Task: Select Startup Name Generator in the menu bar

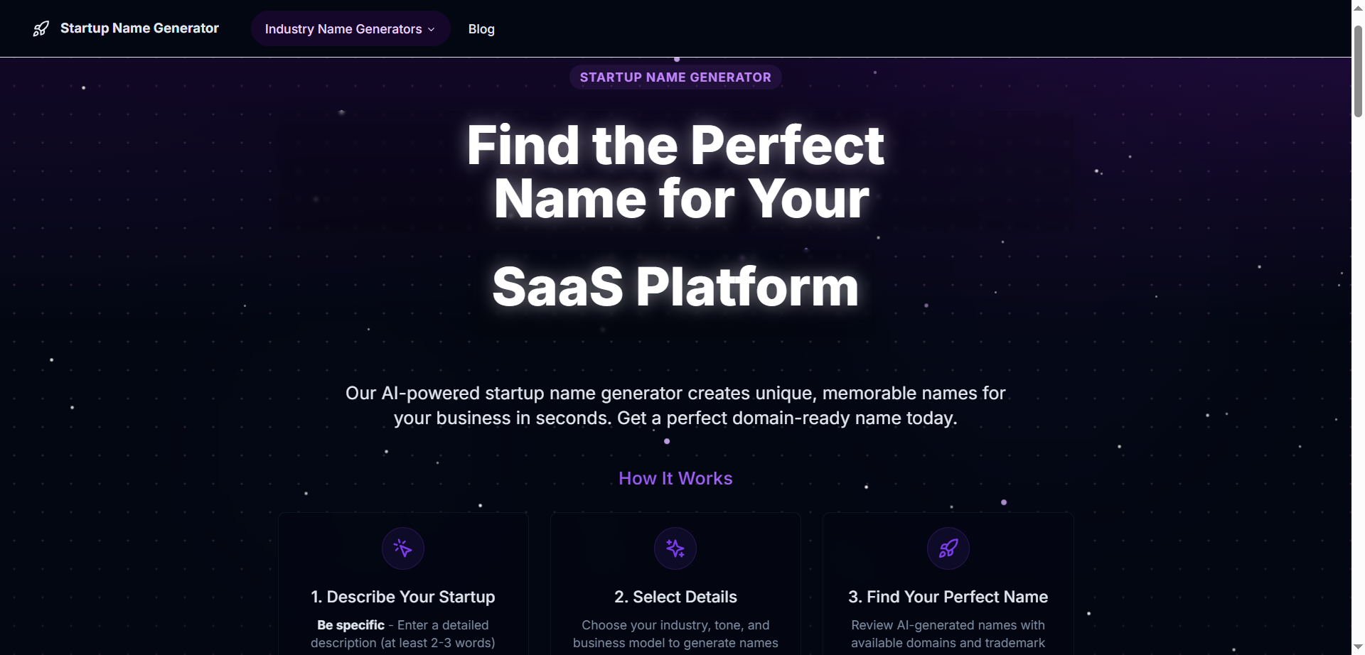Action: [139, 28]
